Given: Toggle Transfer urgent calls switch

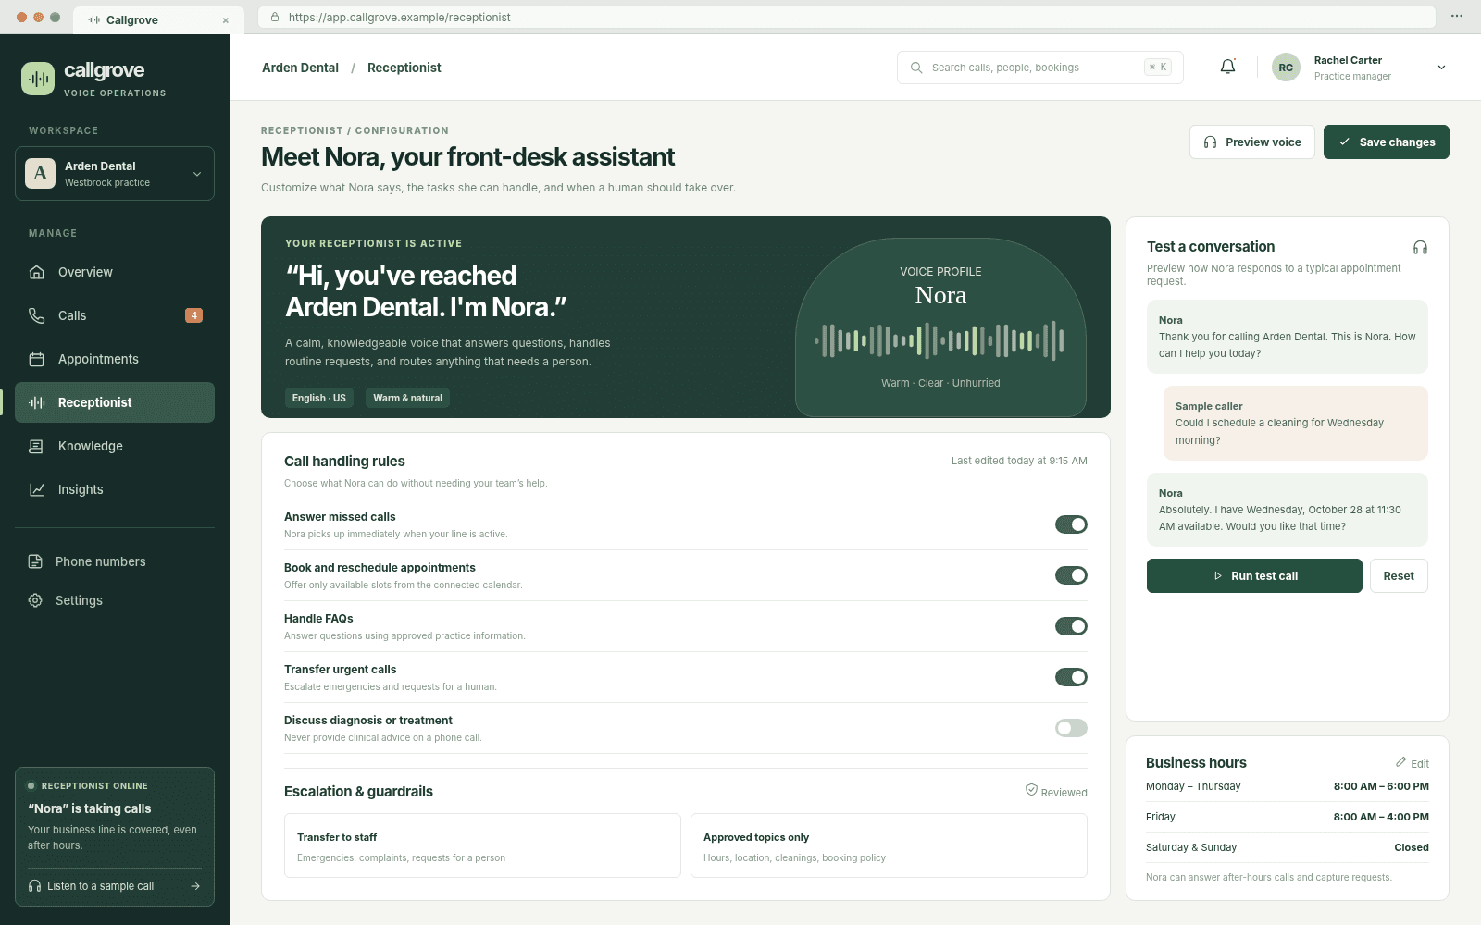Looking at the screenshot, I should 1071,677.
